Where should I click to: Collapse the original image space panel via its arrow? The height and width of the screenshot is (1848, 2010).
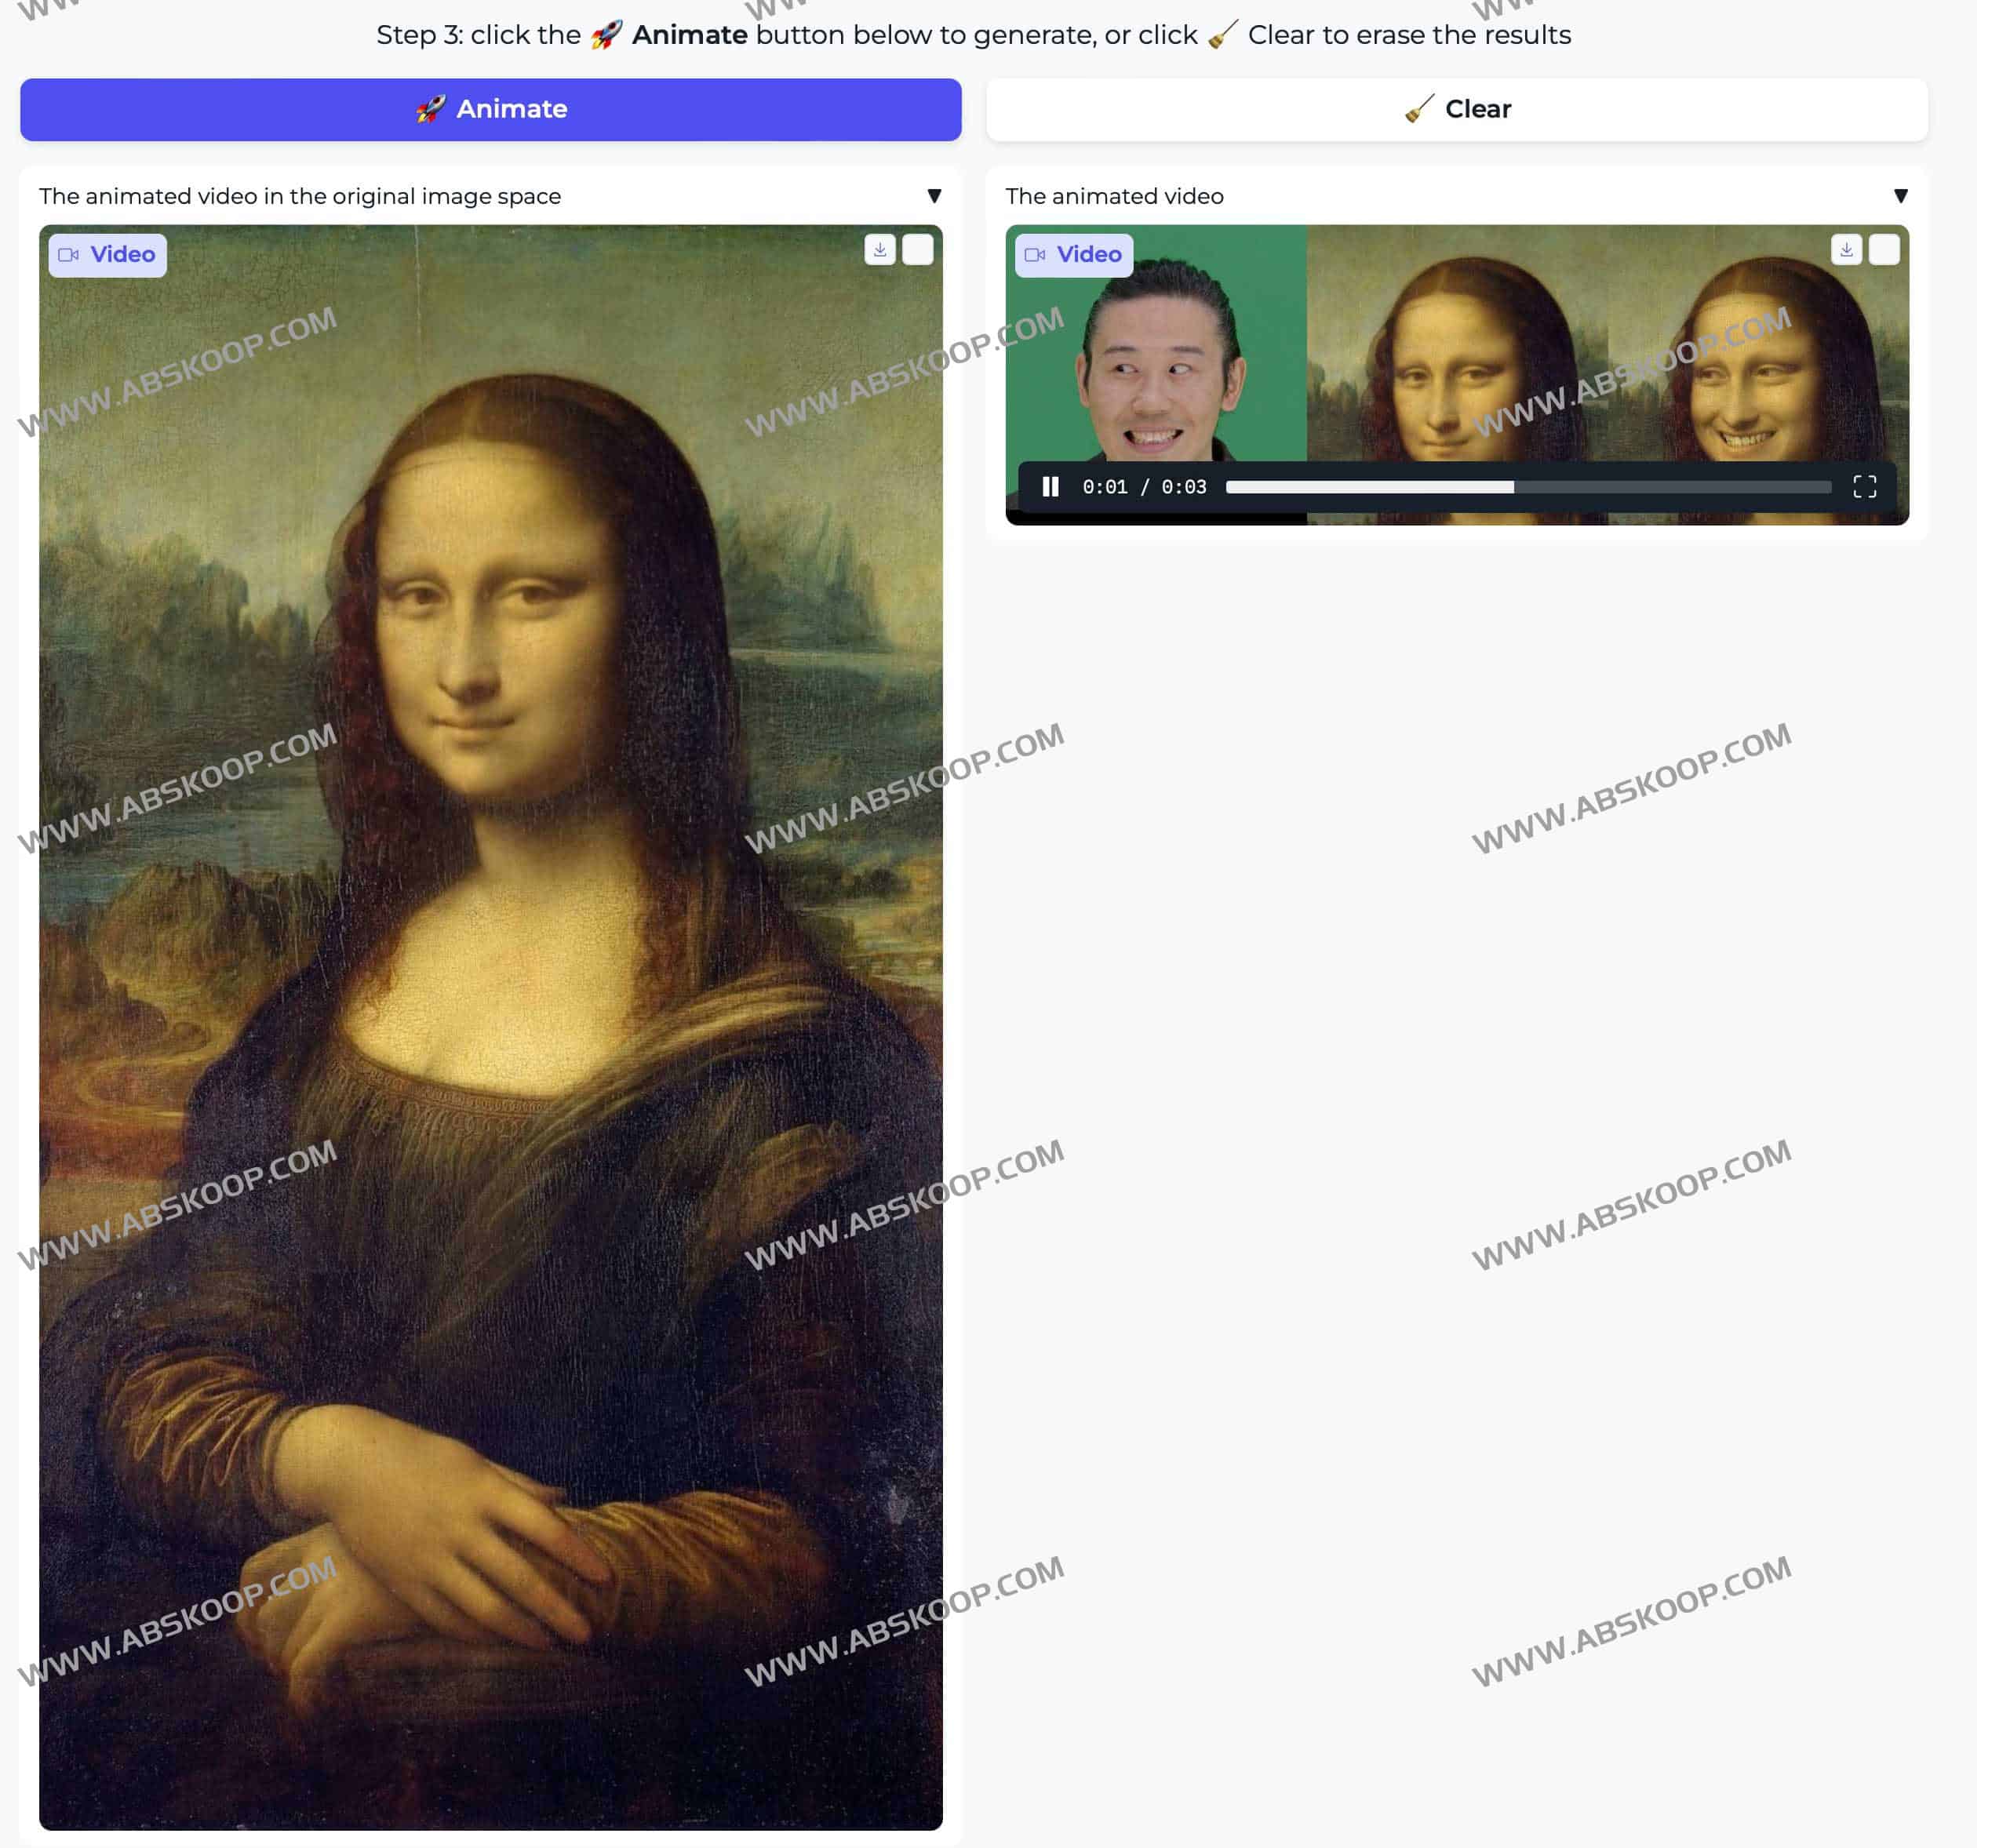pyautogui.click(x=936, y=196)
